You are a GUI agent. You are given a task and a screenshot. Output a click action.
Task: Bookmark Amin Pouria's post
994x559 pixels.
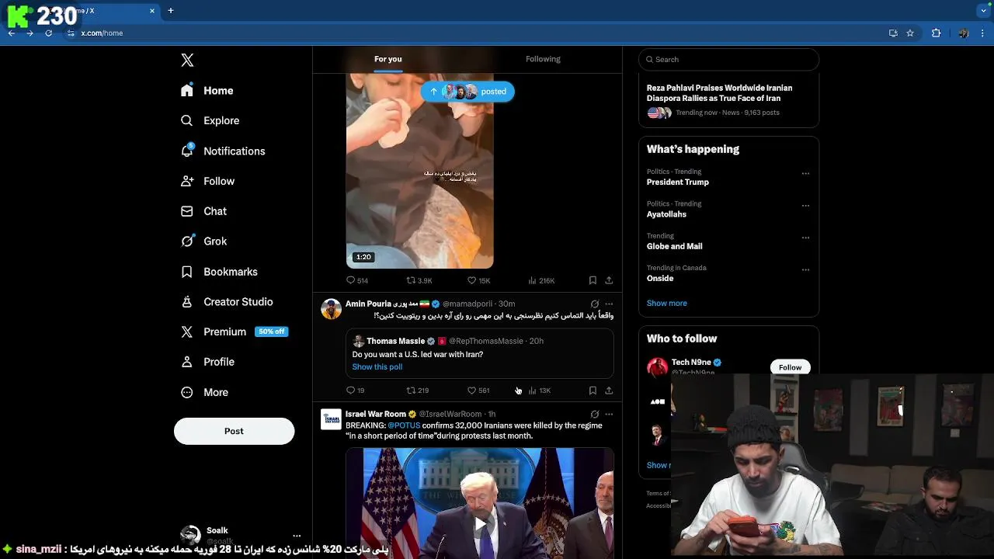pos(593,391)
